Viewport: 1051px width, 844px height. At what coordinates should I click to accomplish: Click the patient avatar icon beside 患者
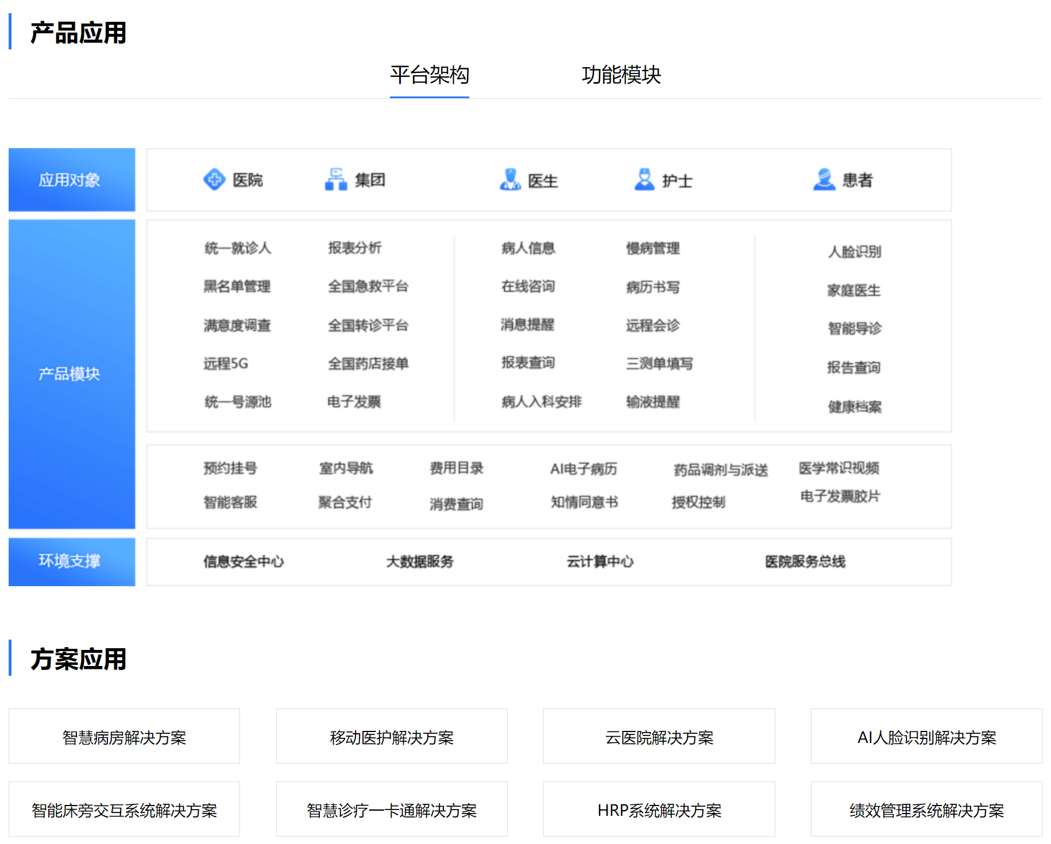824,180
